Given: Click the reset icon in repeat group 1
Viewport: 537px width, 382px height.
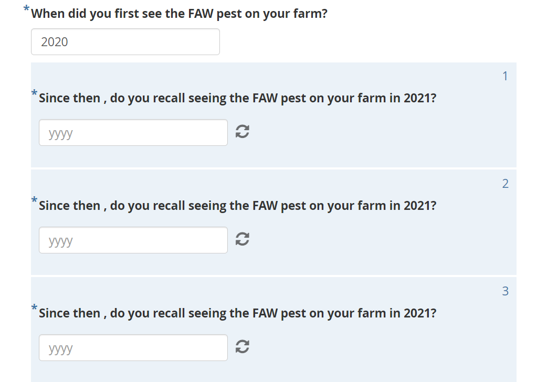Looking at the screenshot, I should click(242, 131).
